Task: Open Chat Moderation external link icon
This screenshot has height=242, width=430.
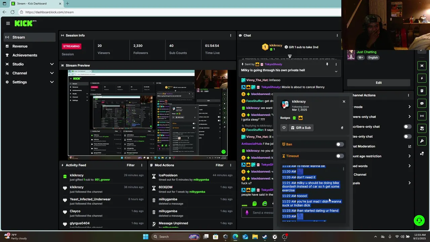Action: pyautogui.click(x=410, y=146)
